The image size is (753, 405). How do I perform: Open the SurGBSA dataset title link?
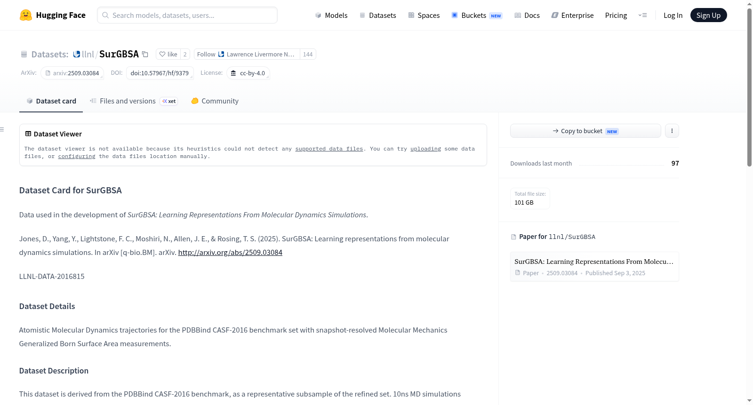119,54
